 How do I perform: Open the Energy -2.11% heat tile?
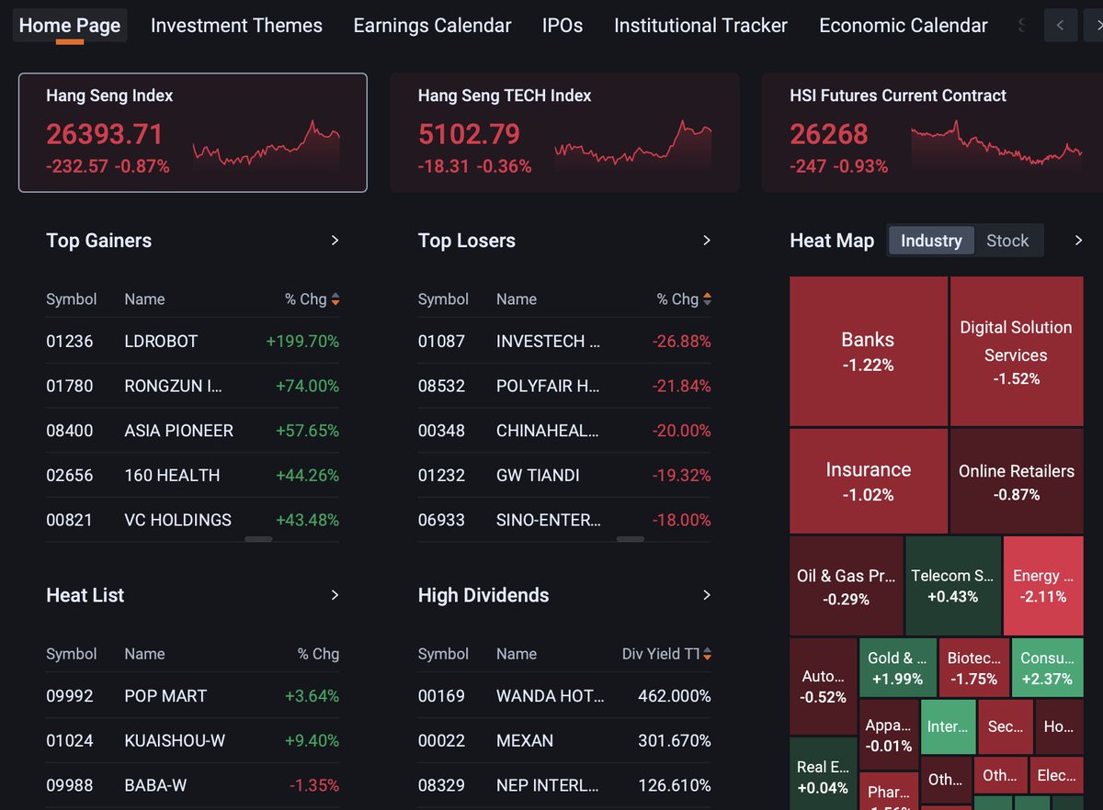point(1043,586)
